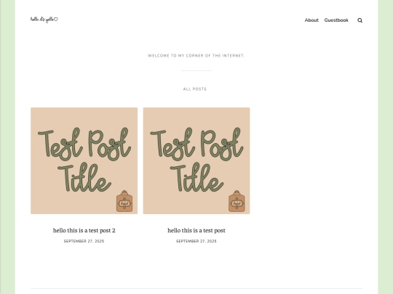Select the ALL POSTS heading
The image size is (393, 294).
coord(195,89)
